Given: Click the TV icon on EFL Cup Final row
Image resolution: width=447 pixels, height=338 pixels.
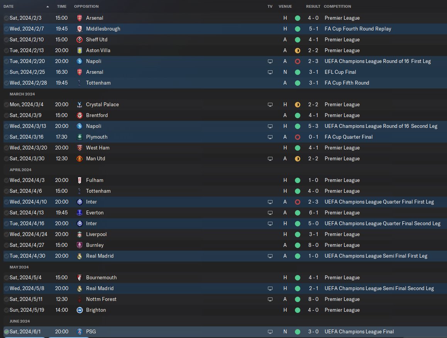Looking at the screenshot, I should click(x=270, y=72).
